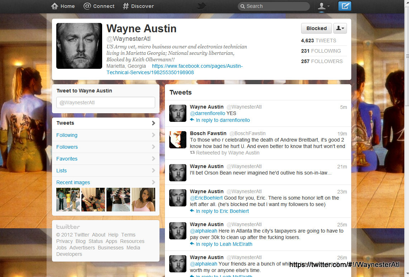Select Followers in sidebar list
409x277 pixels.
pyautogui.click(x=106, y=147)
